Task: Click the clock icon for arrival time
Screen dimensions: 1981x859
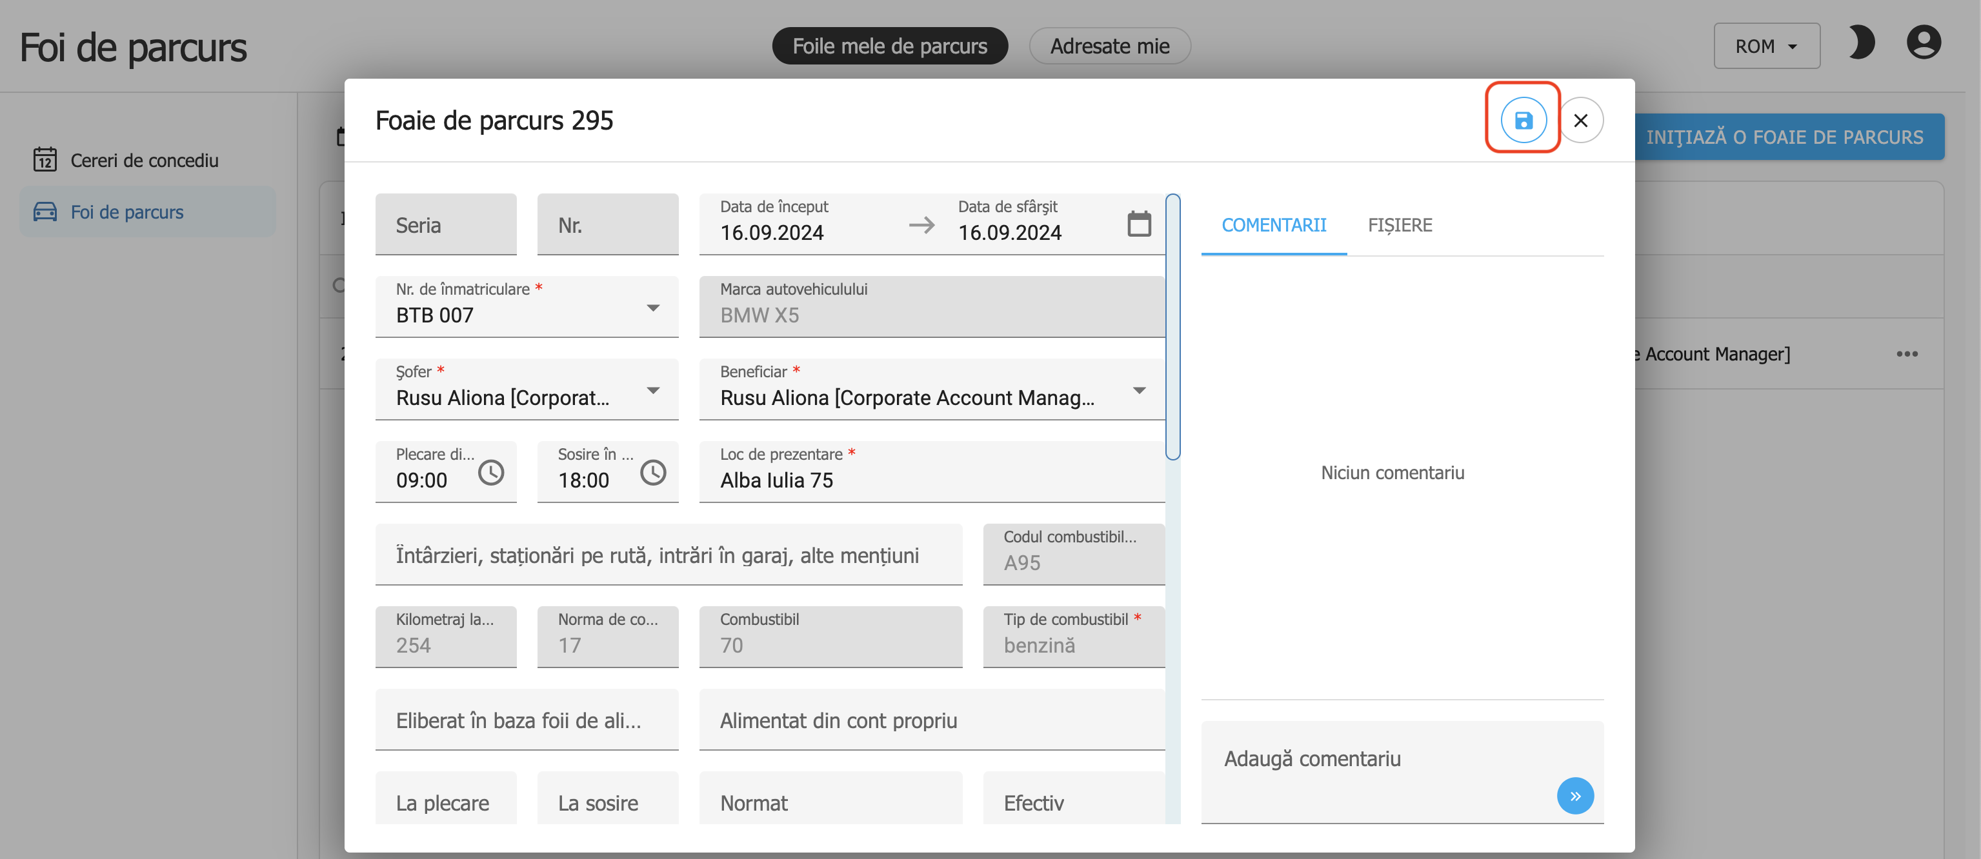Action: click(653, 473)
